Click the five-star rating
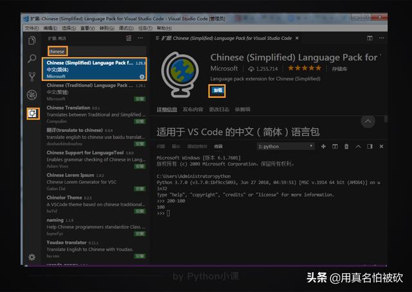This screenshot has height=292, width=412. (x=304, y=68)
